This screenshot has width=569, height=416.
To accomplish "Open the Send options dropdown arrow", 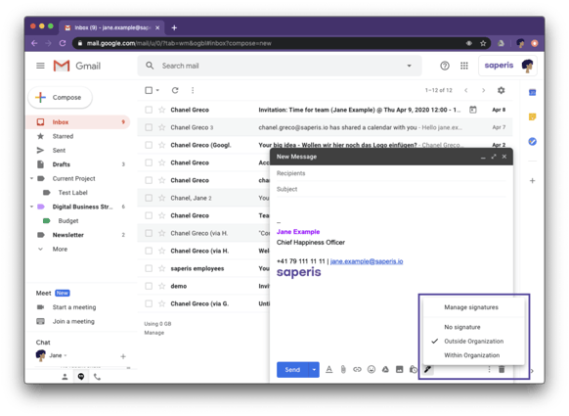I will [x=314, y=369].
